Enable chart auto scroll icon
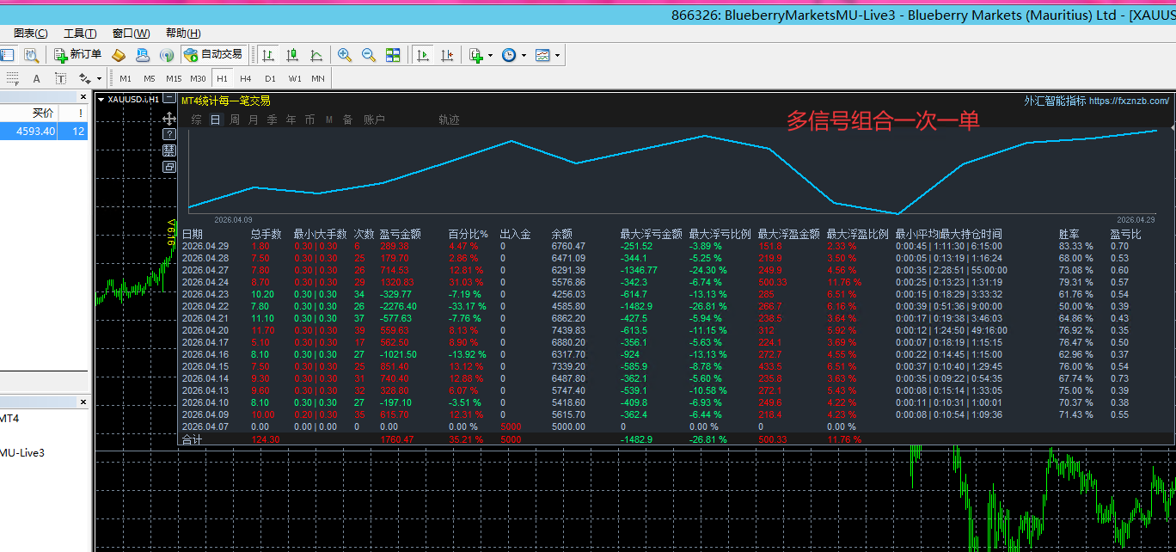This screenshot has height=552, width=1176. coord(422,55)
